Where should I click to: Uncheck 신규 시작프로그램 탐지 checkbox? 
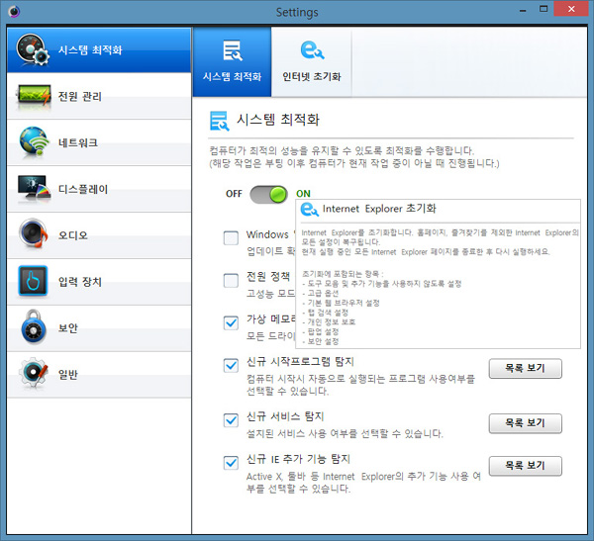(231, 365)
